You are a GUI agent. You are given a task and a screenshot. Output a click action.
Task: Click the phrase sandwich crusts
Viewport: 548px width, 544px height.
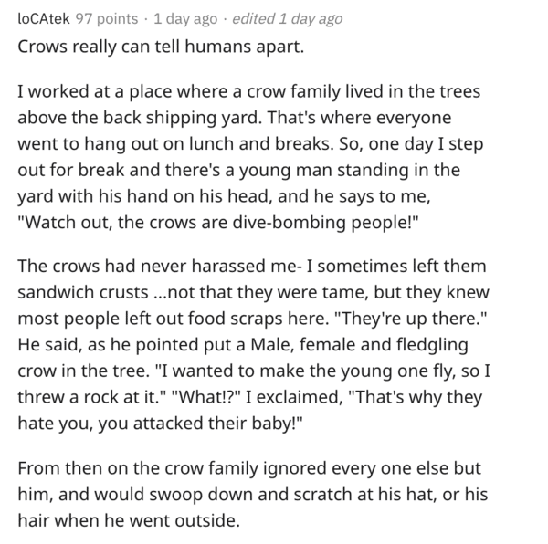click(x=83, y=292)
